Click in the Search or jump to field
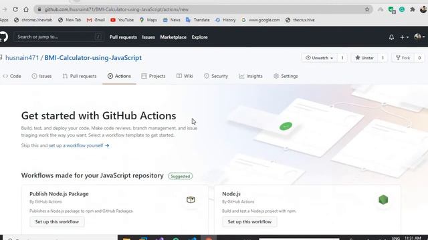This screenshot has width=428, height=240. [59, 37]
